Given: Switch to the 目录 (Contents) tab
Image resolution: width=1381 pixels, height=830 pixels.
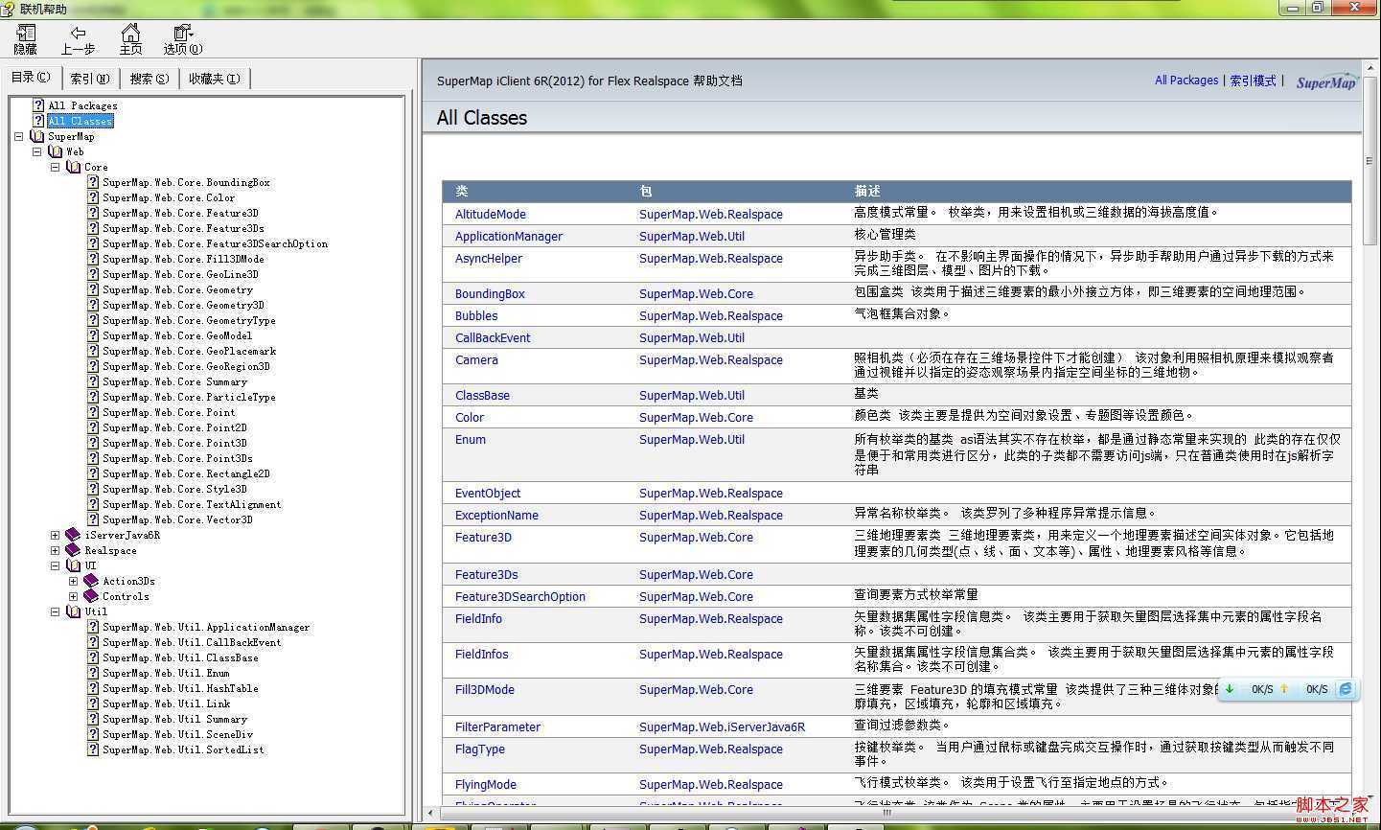Looking at the screenshot, I should (31, 78).
